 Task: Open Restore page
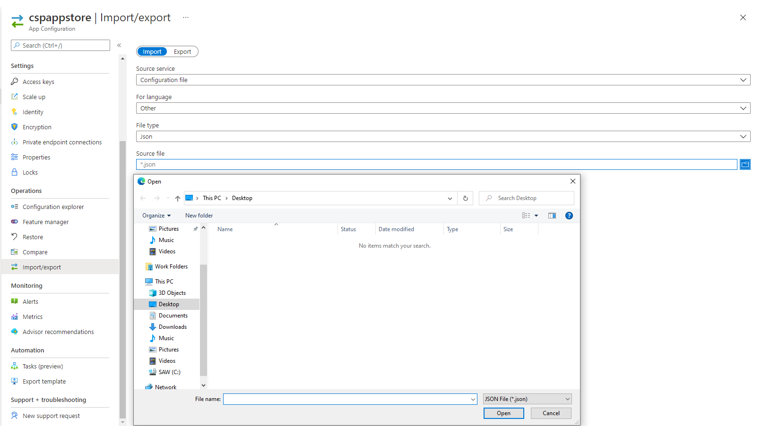click(x=33, y=237)
